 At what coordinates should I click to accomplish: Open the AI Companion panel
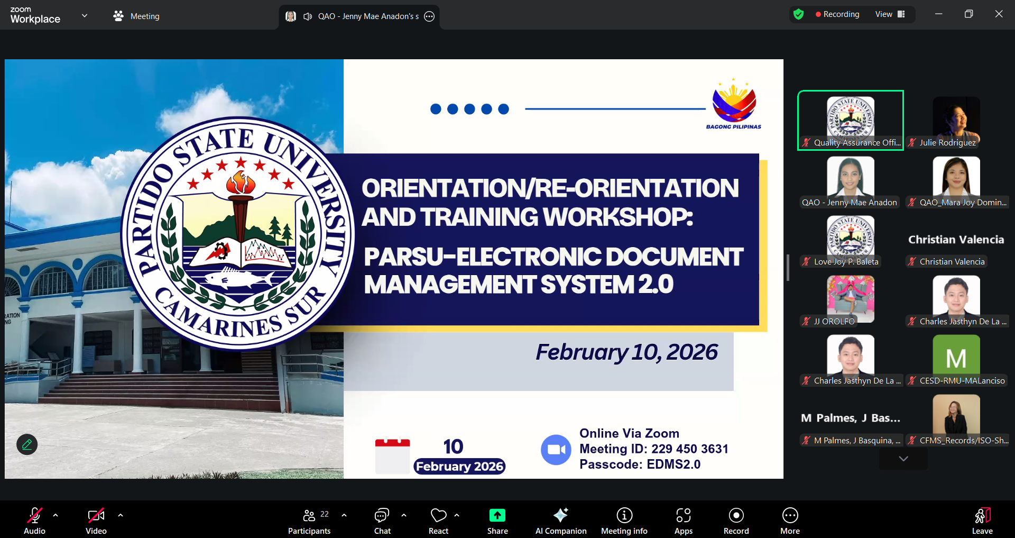coord(560,521)
